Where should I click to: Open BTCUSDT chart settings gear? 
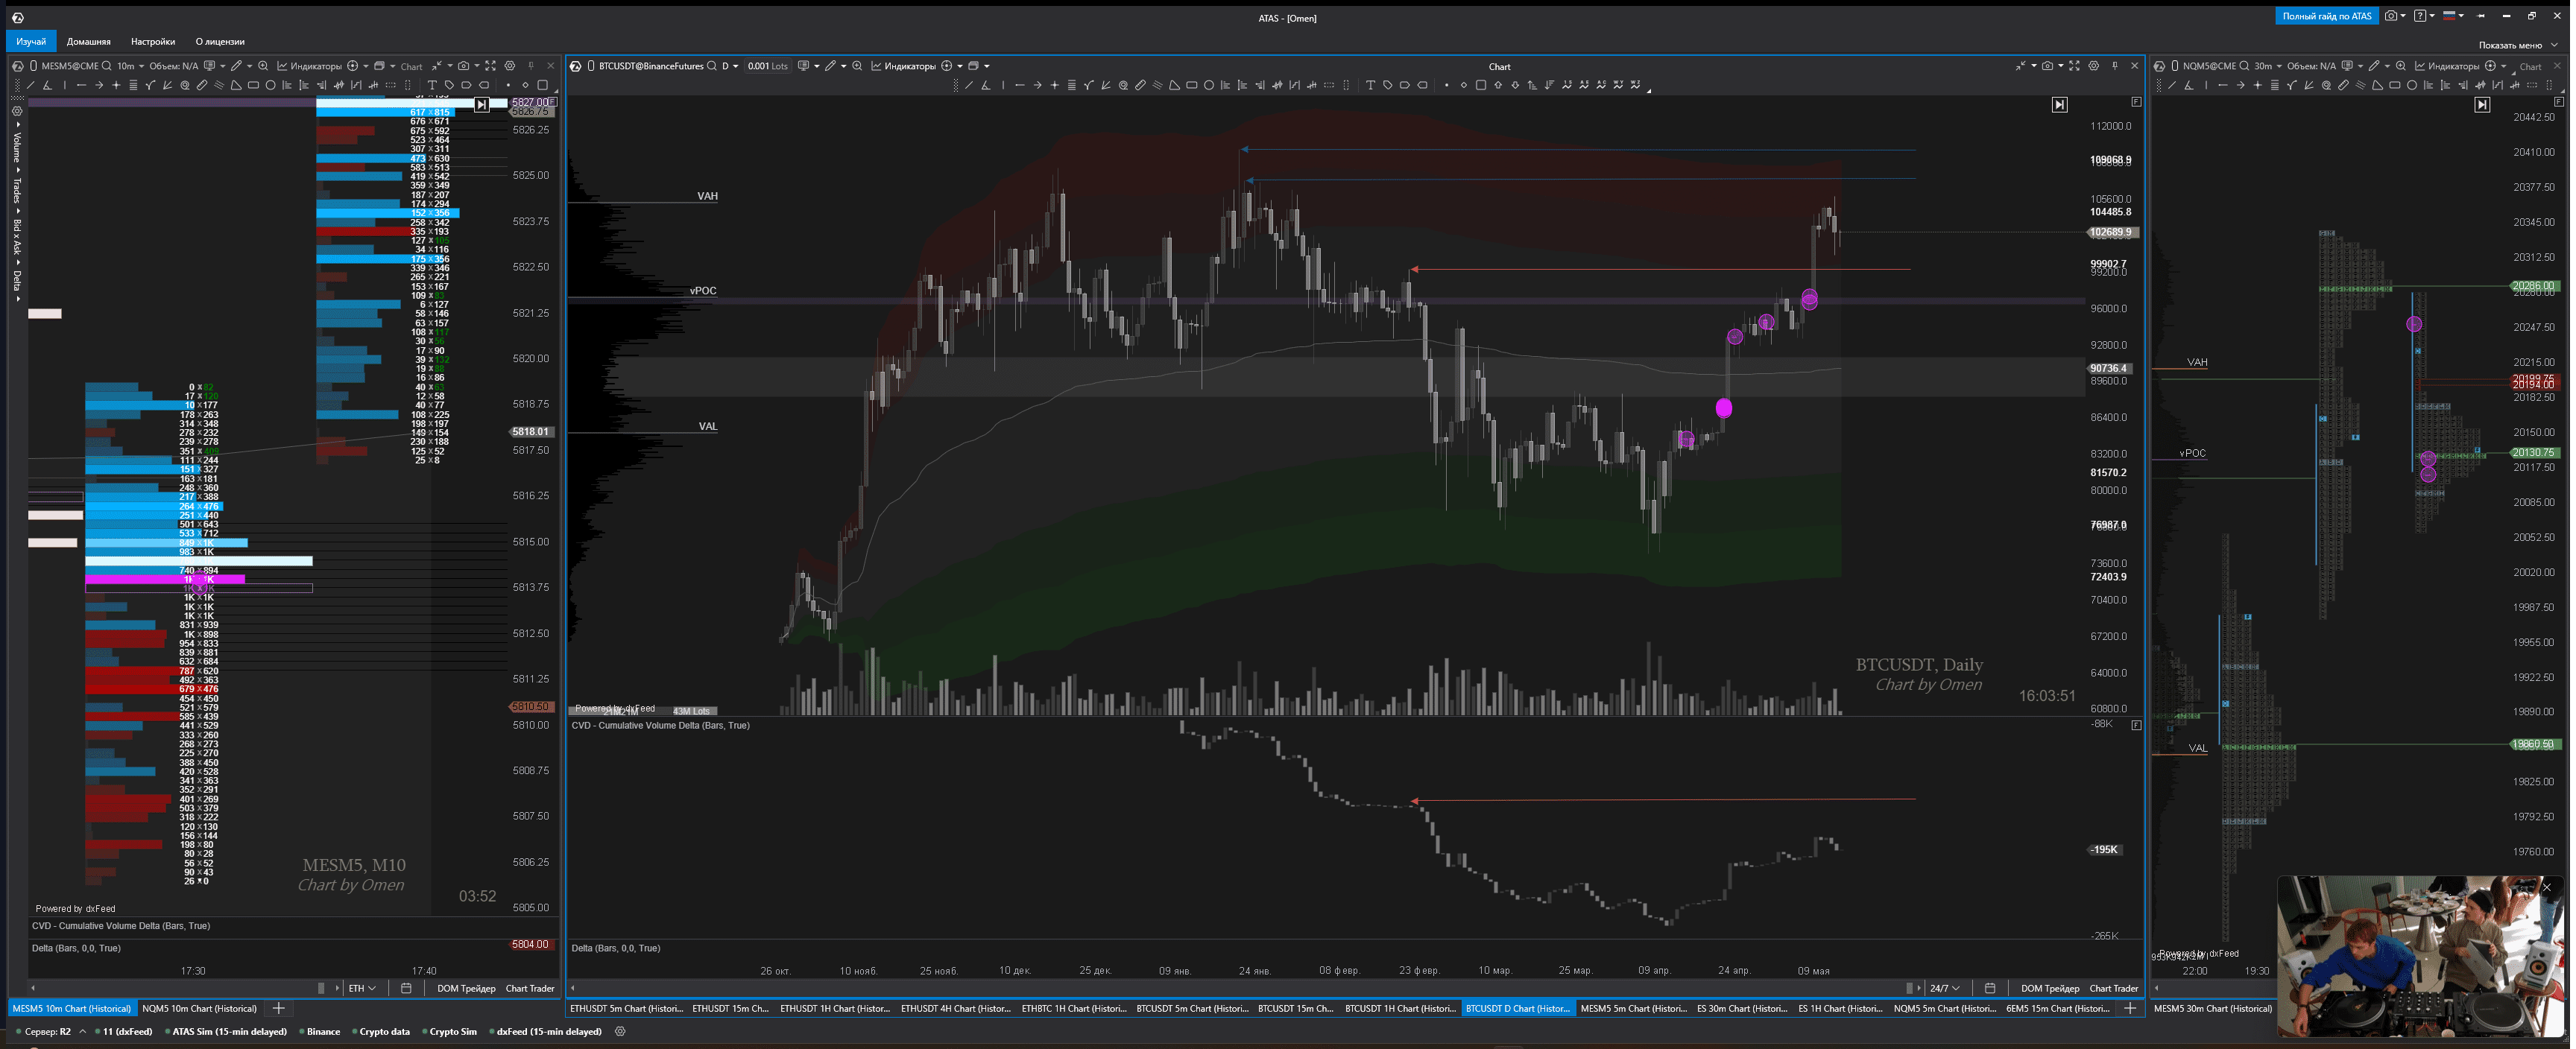[x=2093, y=66]
